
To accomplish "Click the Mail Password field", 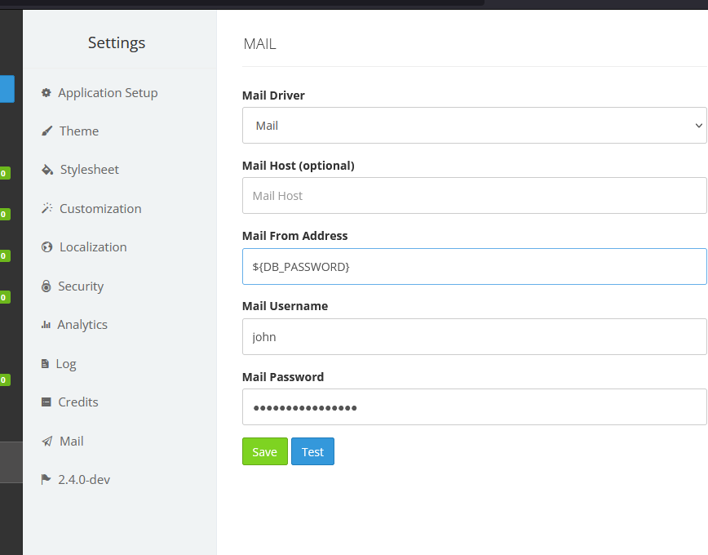I will coord(474,407).
